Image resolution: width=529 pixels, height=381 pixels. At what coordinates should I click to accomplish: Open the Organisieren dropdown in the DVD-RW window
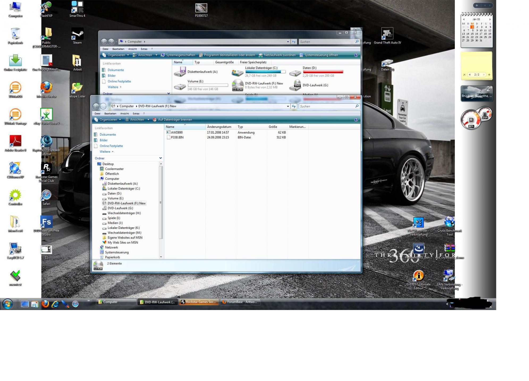tap(108, 120)
